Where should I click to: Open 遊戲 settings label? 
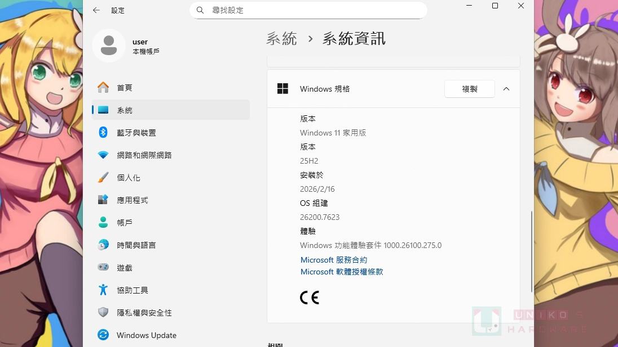(125, 268)
